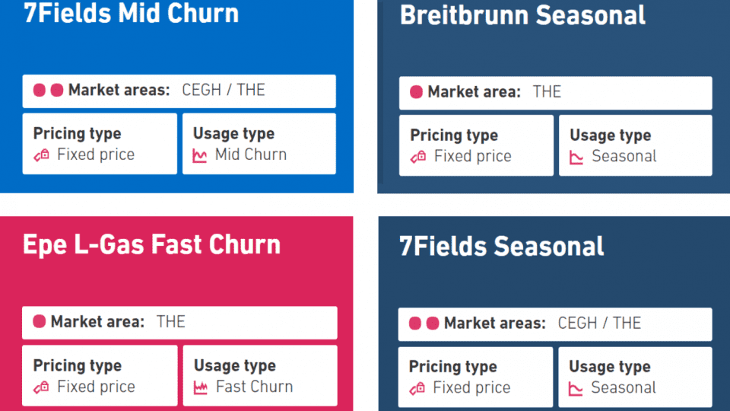Click price tag icon in 7Fields Mid Churn card
This screenshot has height=411, width=730.
pos(41,155)
